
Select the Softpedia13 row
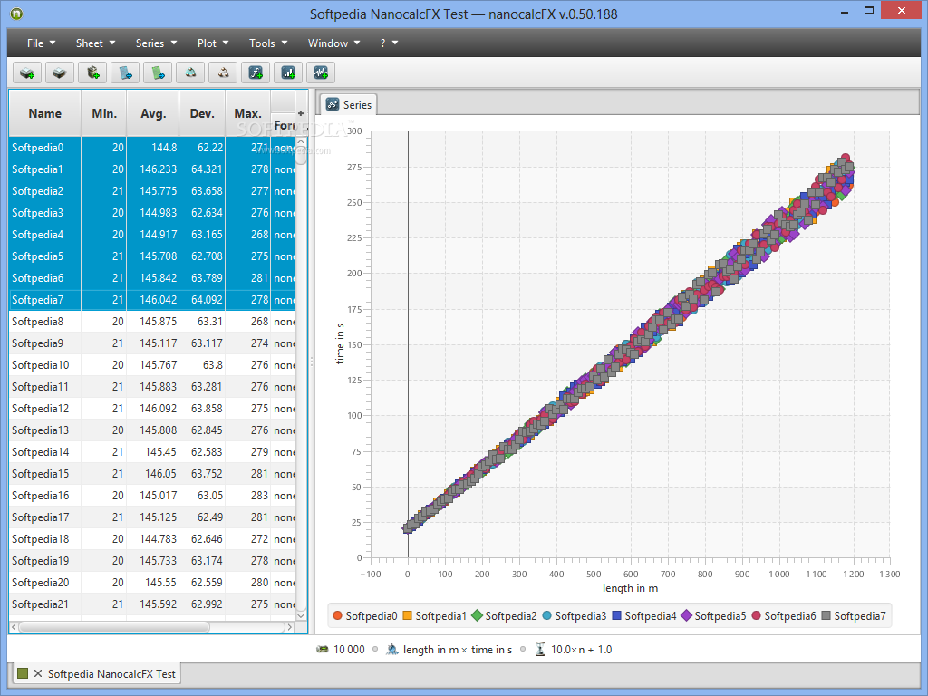[x=152, y=430]
